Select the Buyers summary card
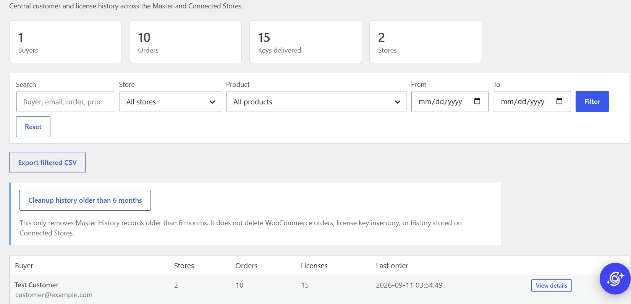 (x=65, y=42)
